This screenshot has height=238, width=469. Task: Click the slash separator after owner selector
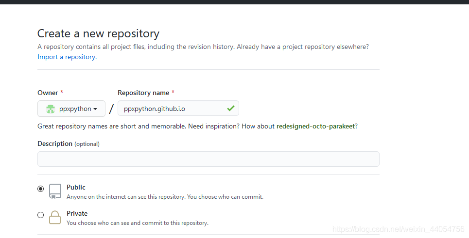coord(111,109)
